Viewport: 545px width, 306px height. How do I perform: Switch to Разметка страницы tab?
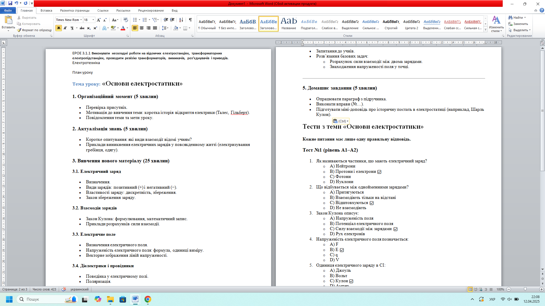tap(75, 10)
